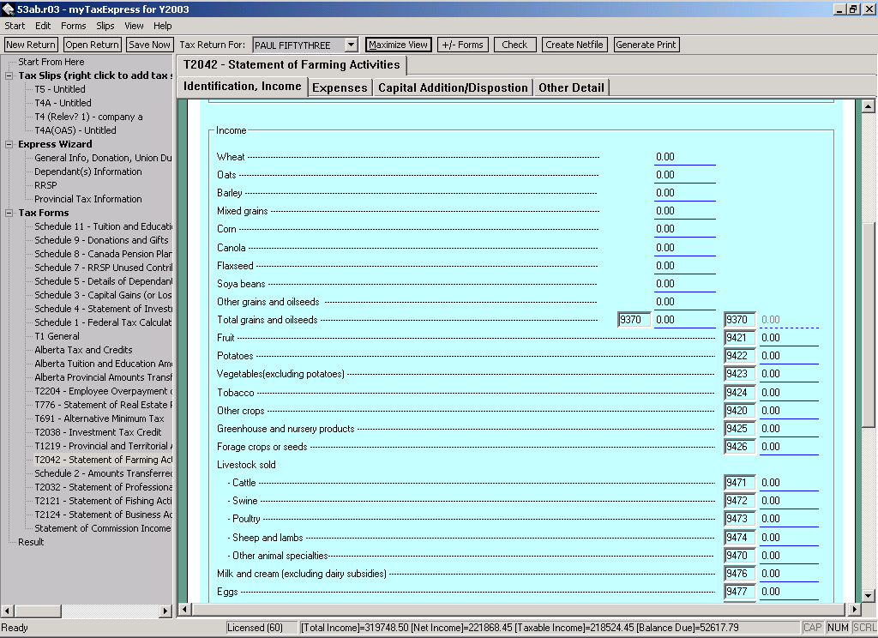Open the Slips menu
This screenshot has width=878, height=638.
point(105,26)
